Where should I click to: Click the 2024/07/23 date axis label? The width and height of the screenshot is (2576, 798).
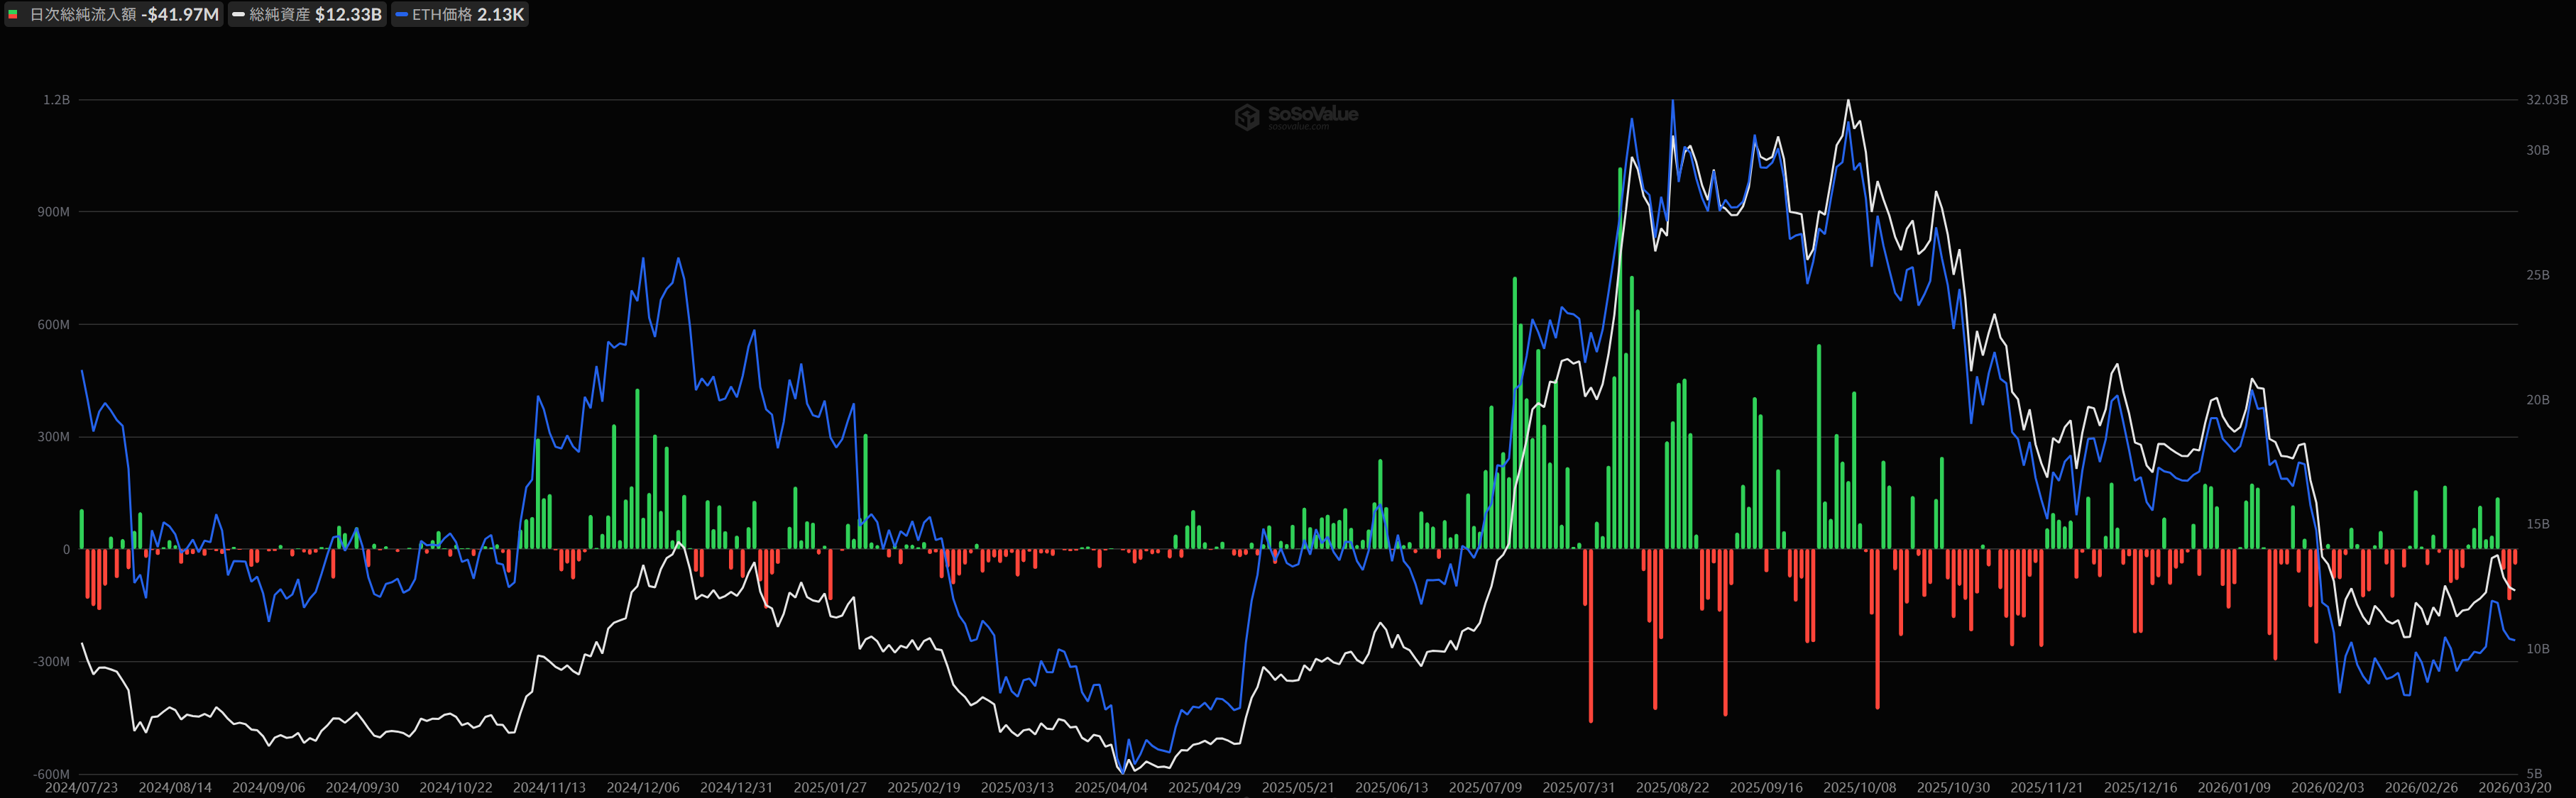pyautogui.click(x=81, y=788)
